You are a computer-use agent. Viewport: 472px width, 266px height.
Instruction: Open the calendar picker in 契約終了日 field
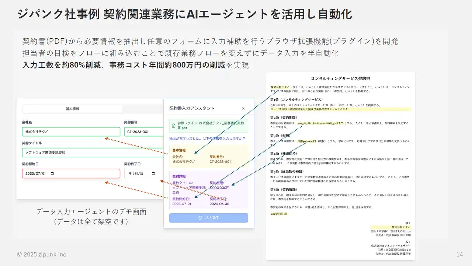[153, 174]
